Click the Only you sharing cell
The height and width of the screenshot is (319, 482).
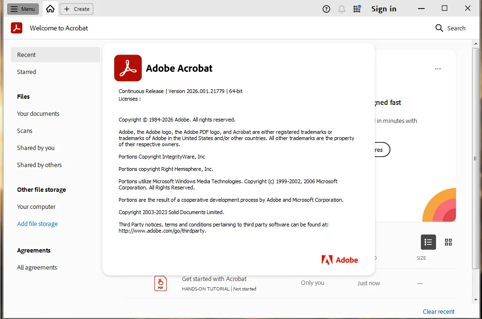click(x=312, y=282)
